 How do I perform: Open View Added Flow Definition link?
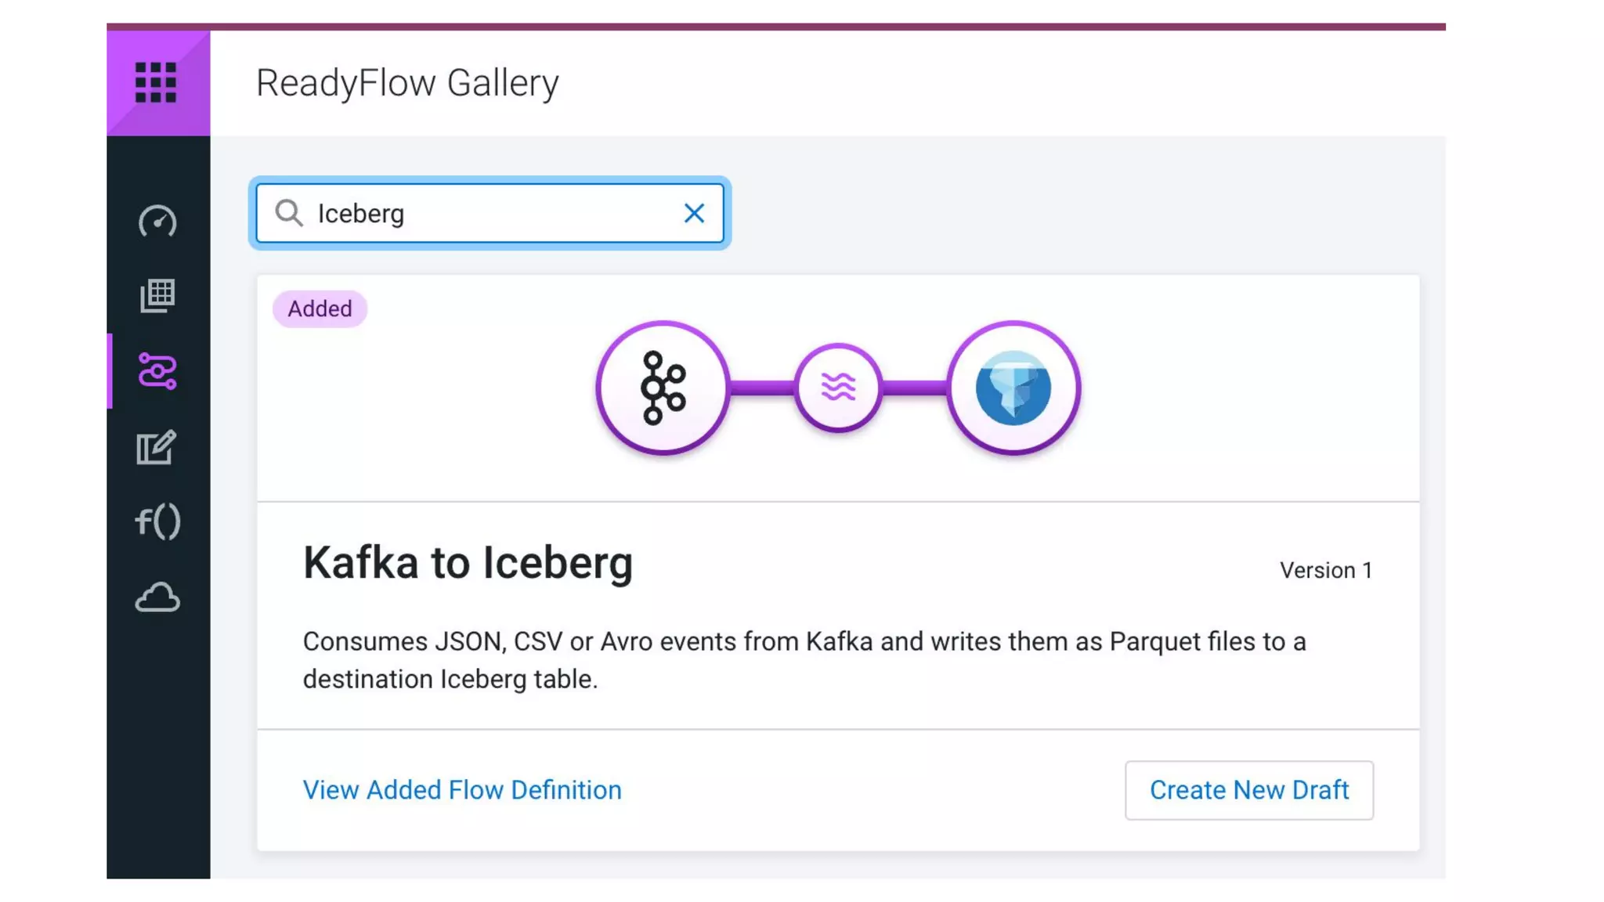tap(462, 790)
